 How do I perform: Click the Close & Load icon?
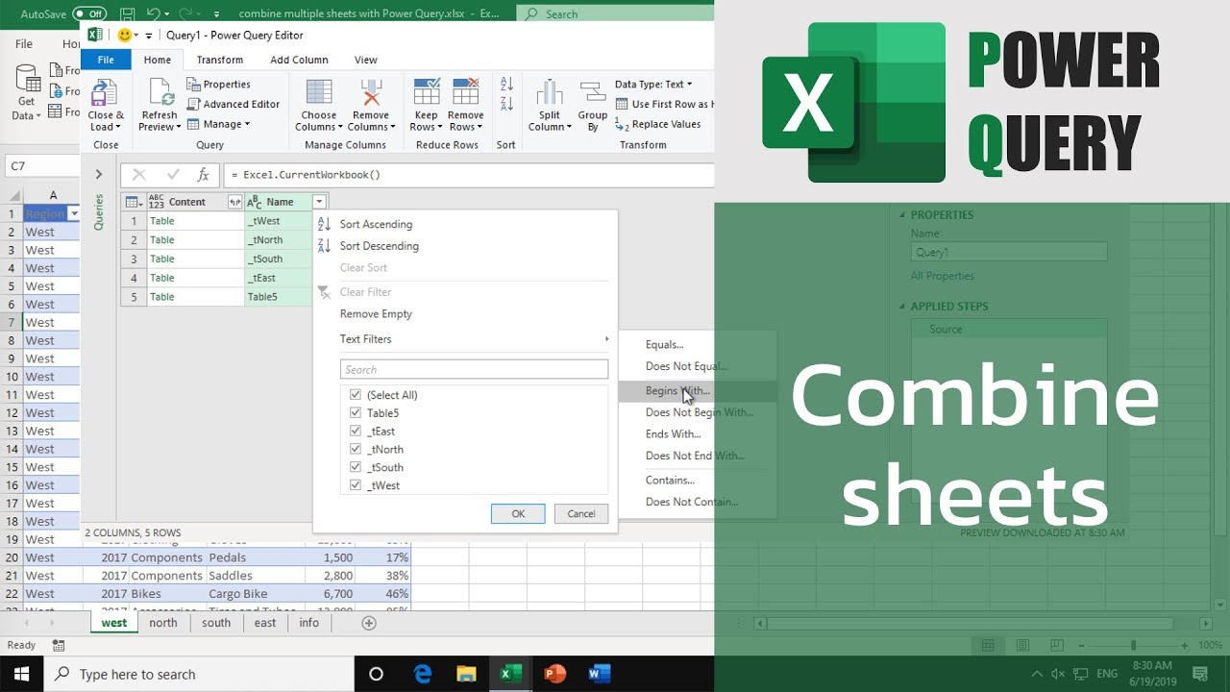[104, 92]
